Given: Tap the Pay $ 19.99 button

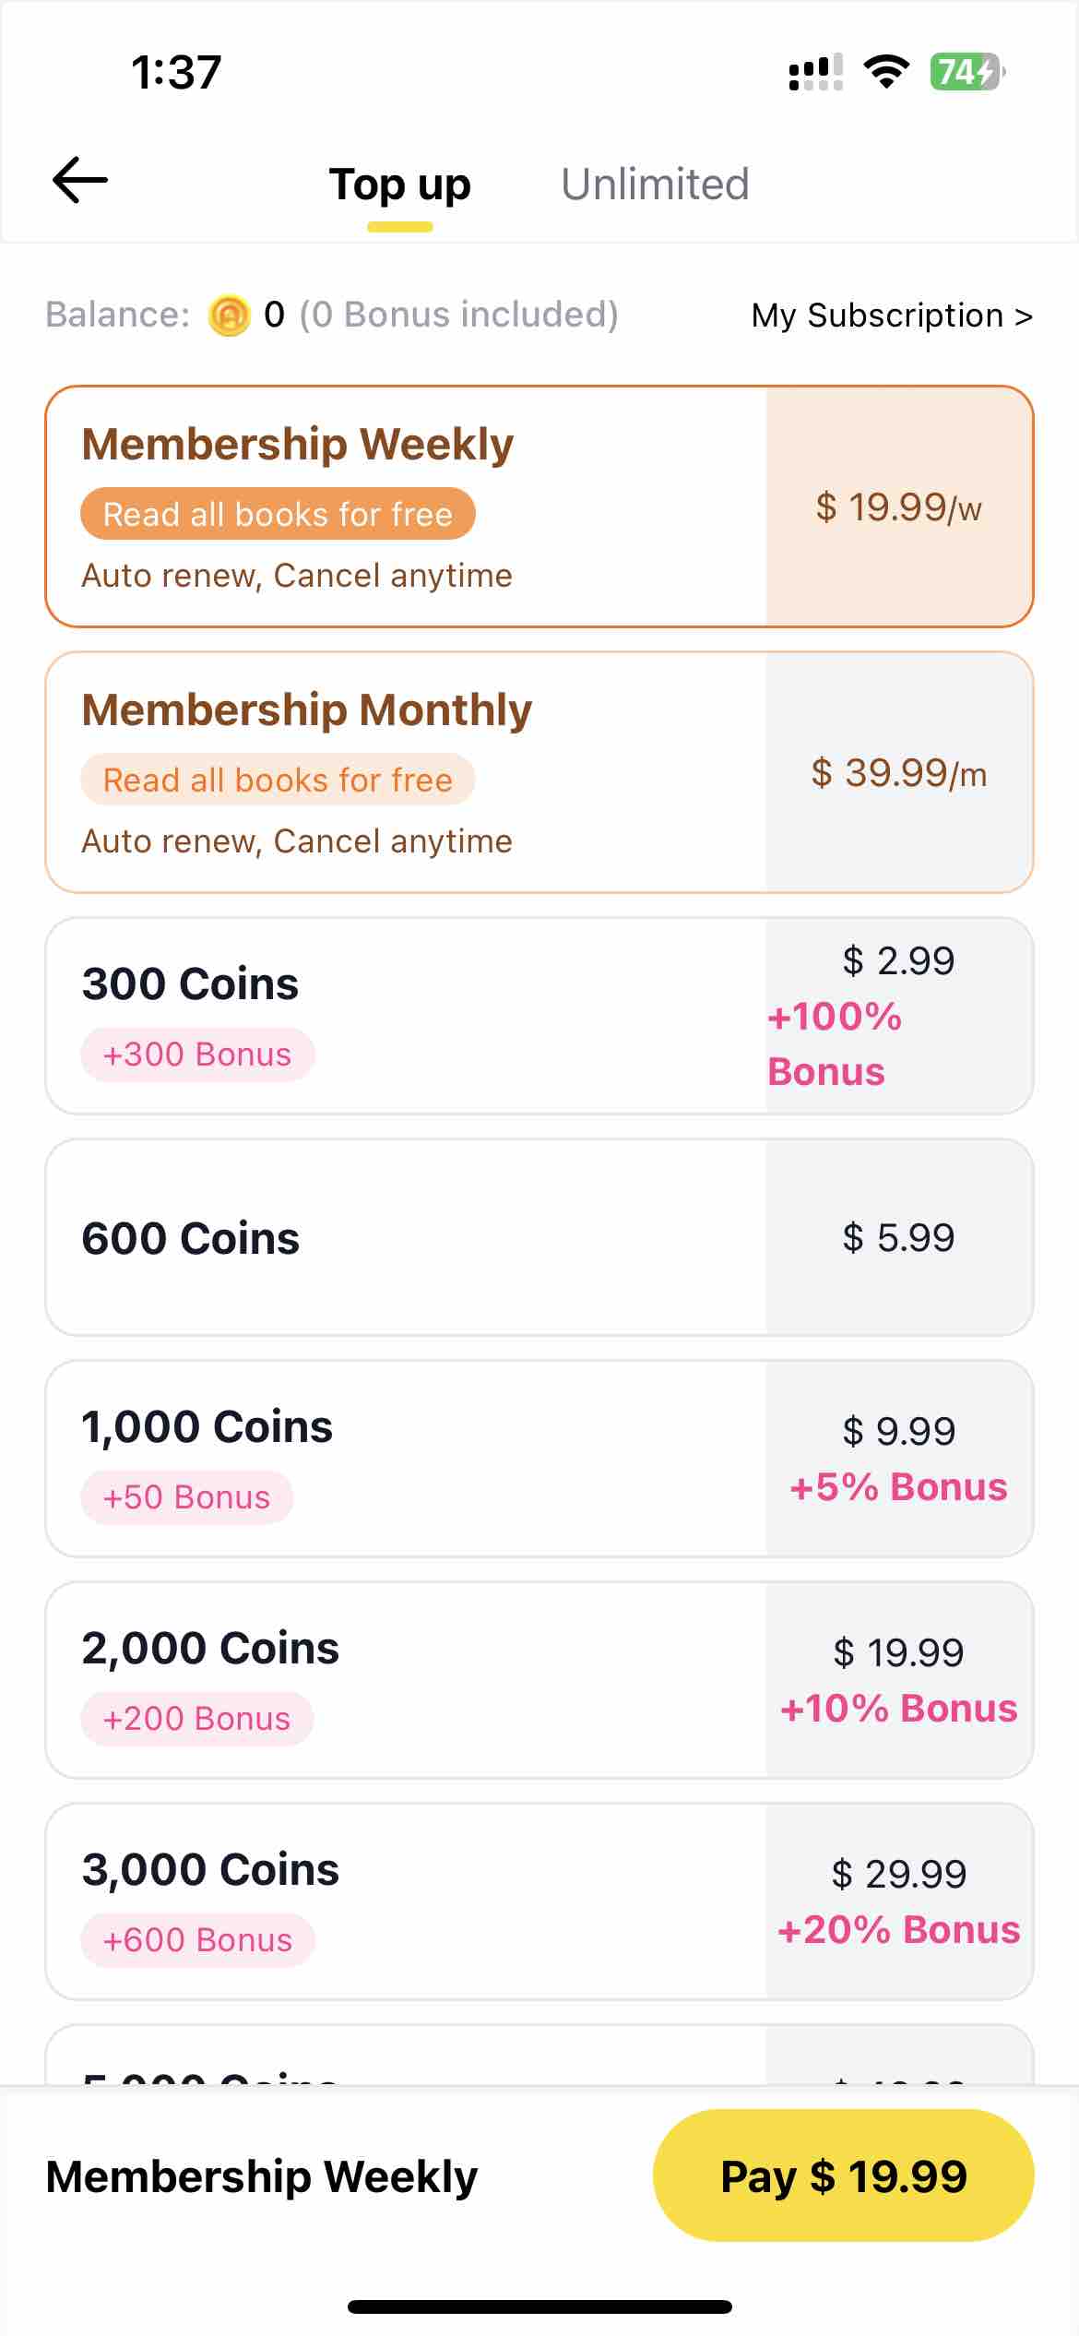Looking at the screenshot, I should (843, 2175).
